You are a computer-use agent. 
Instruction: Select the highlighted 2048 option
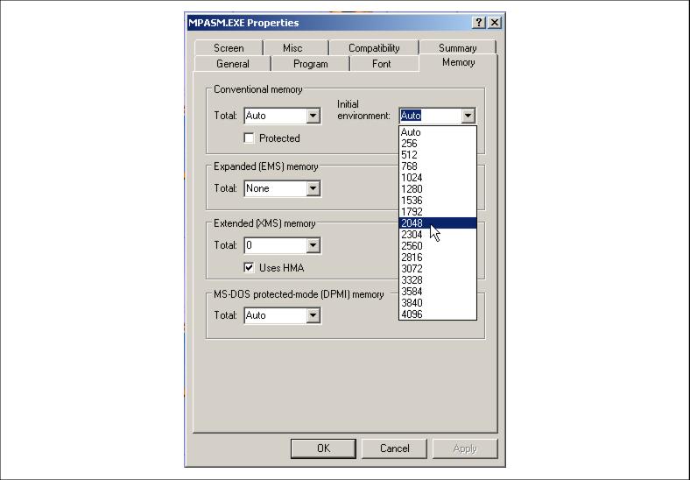click(438, 223)
